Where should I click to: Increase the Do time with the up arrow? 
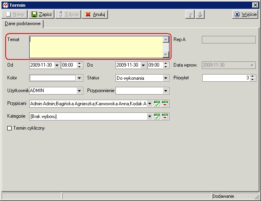click(166, 63)
